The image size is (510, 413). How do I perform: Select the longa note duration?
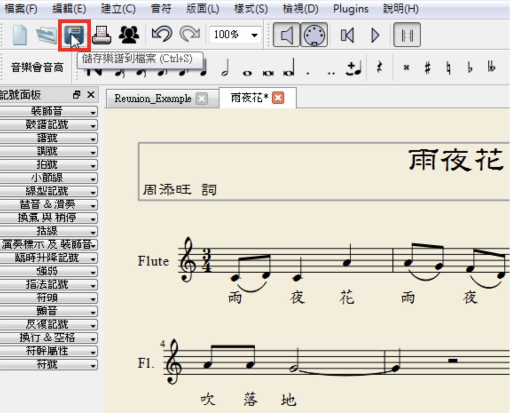pos(289,68)
